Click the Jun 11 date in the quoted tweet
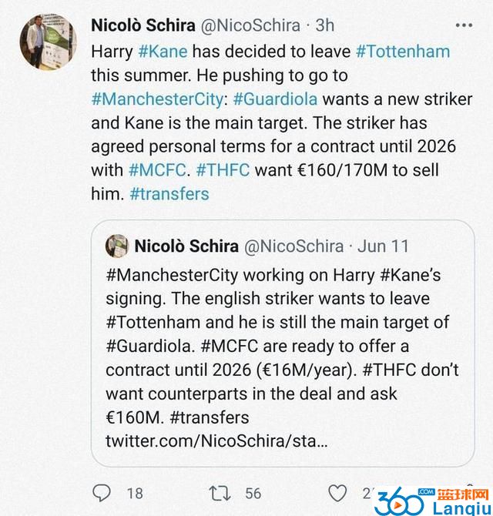 pyautogui.click(x=383, y=246)
